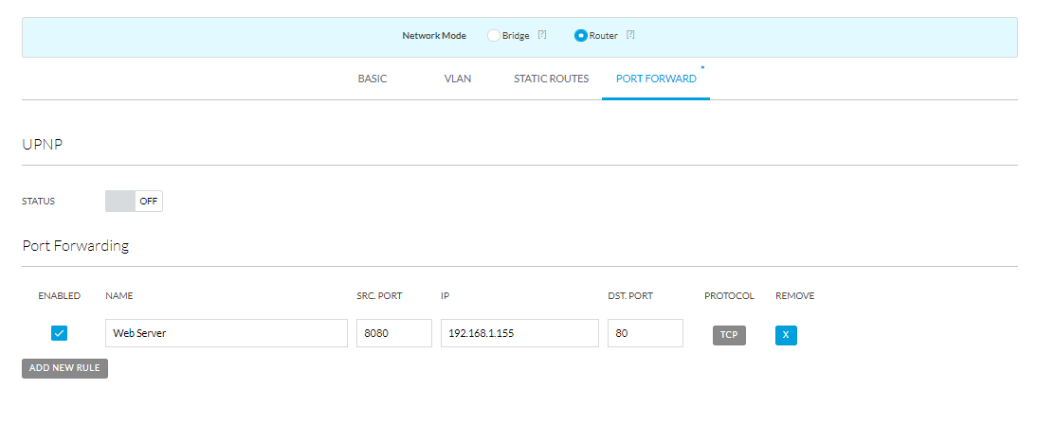Image resolution: width=1037 pixels, height=441 pixels.
Task: Click the help icon next to Bridge
Action: pos(542,35)
